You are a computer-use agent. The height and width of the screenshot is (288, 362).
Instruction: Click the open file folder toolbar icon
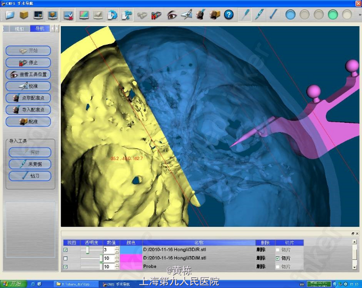(10, 15)
